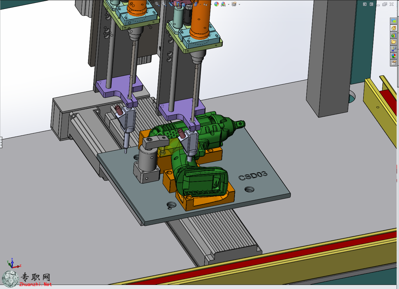
Task: Select the Zoom to Area magnifier tool
Action: 164,4
